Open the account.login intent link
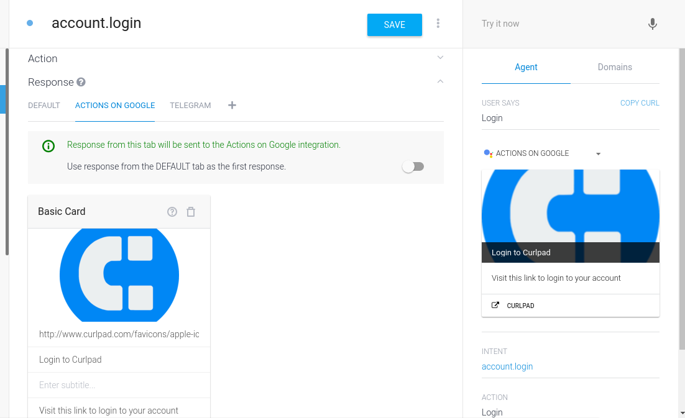The image size is (685, 418). [507, 366]
